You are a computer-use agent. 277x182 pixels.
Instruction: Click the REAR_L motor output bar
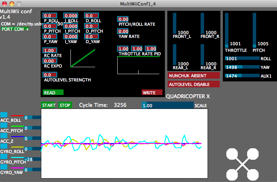click(175, 55)
